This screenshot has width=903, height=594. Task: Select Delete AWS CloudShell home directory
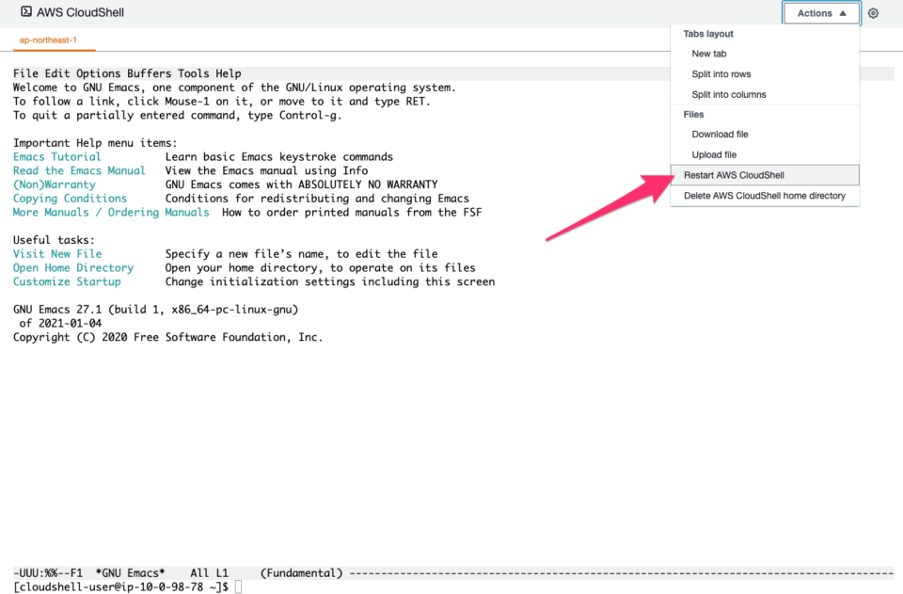764,195
